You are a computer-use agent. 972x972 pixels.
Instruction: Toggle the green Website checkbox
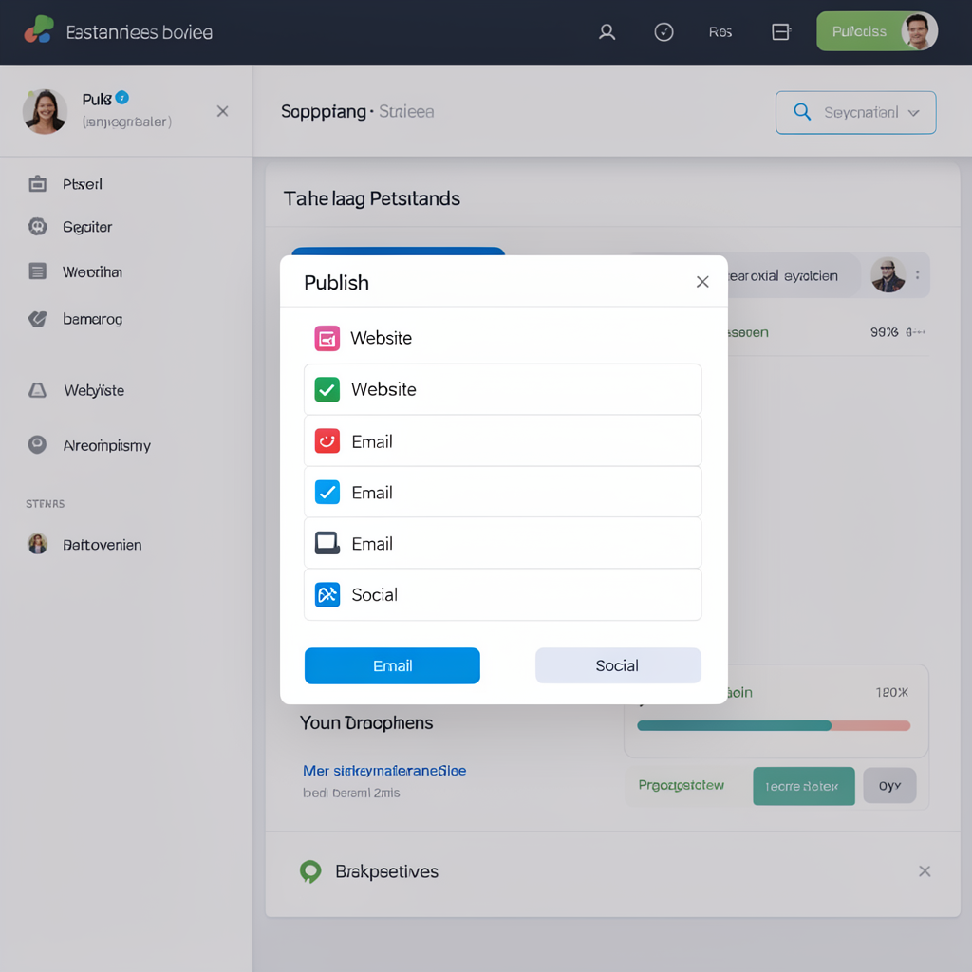click(327, 390)
